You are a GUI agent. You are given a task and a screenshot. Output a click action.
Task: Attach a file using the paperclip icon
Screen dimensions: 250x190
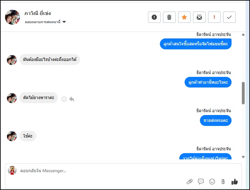coord(189,182)
